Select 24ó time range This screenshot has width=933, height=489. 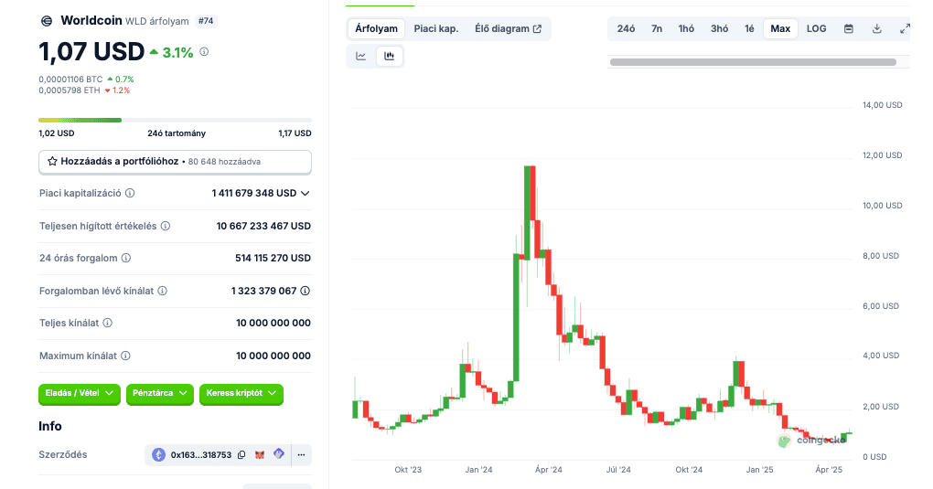tap(626, 28)
